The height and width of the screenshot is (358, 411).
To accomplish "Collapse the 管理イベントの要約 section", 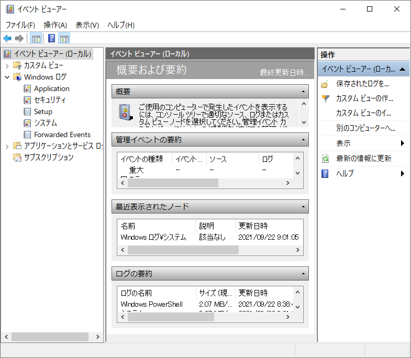I will pos(303,140).
